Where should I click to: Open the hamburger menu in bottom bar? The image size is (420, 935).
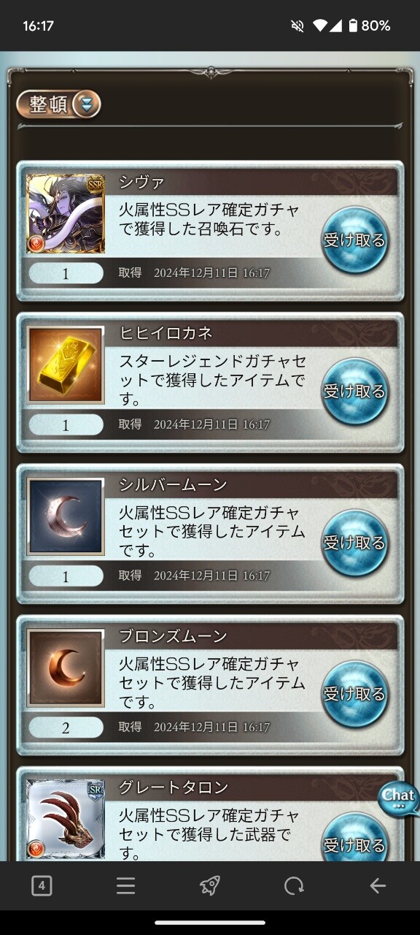tap(126, 886)
